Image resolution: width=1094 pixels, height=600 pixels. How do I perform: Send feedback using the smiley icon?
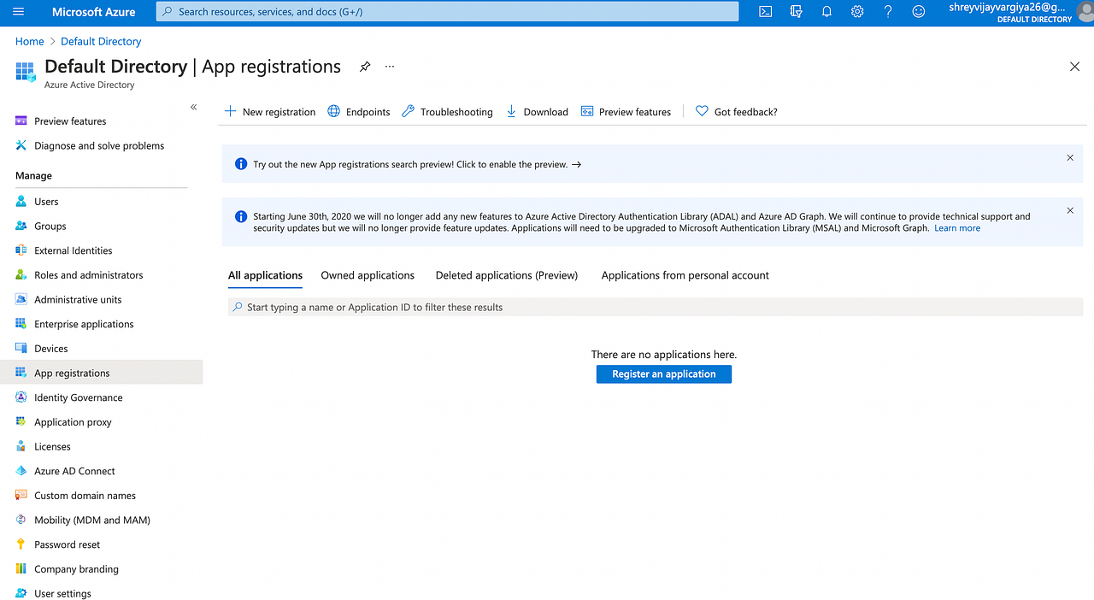[919, 12]
